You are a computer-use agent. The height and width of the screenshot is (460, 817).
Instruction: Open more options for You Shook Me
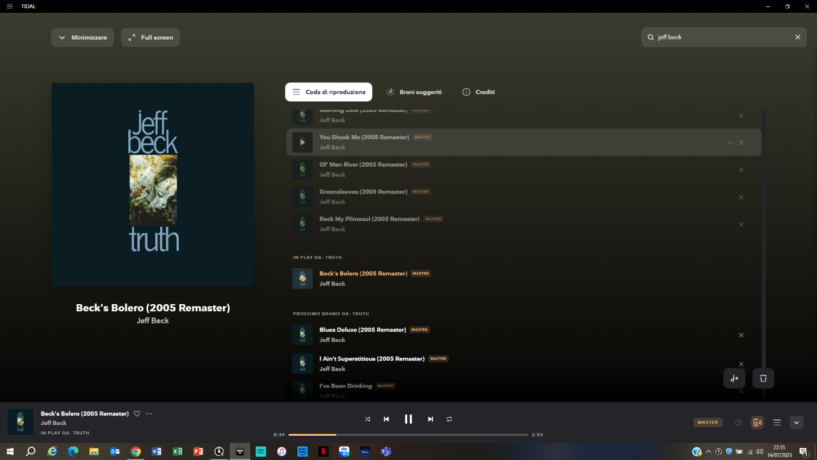tap(731, 142)
